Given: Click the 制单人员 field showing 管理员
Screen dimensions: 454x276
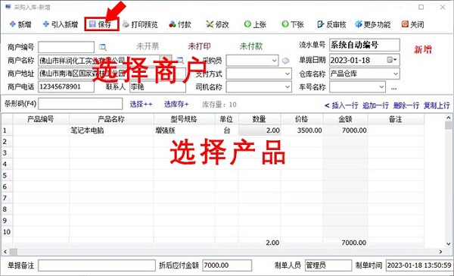Looking at the screenshot, I should point(328,265).
